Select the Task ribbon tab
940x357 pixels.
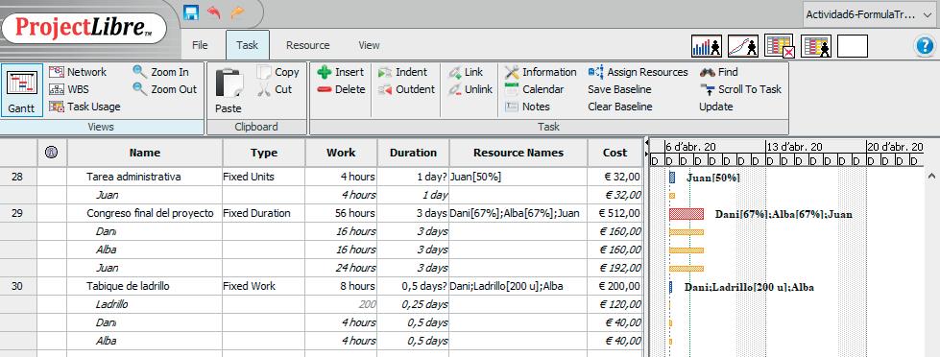tap(247, 45)
